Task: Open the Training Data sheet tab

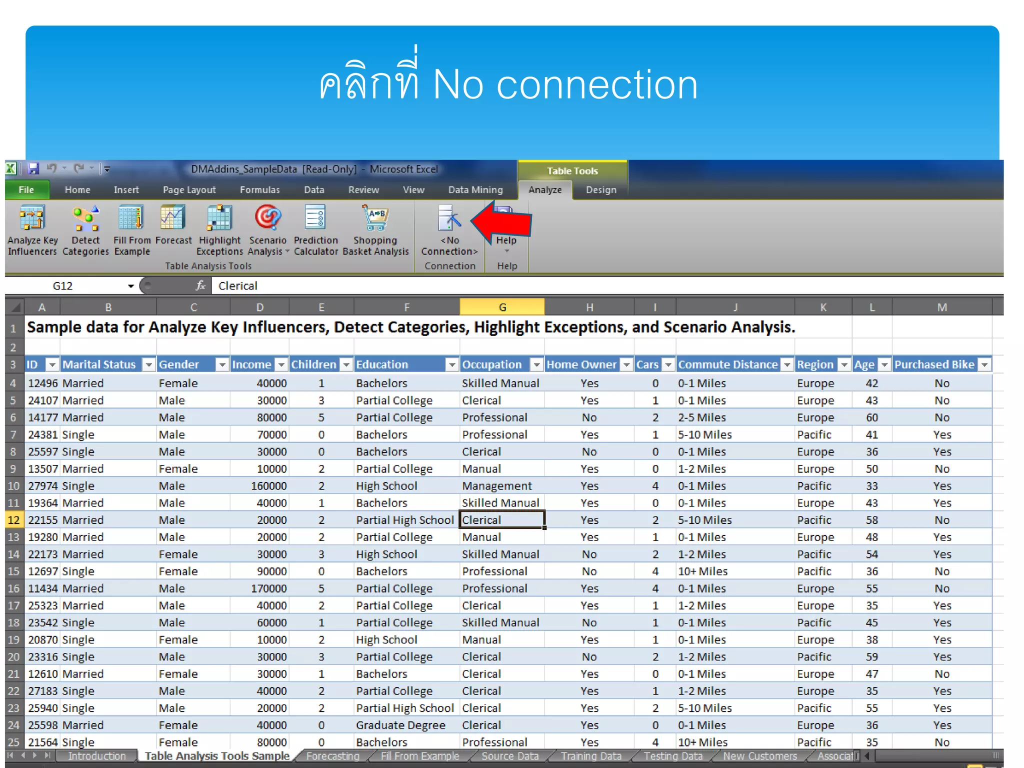Action: click(590, 756)
